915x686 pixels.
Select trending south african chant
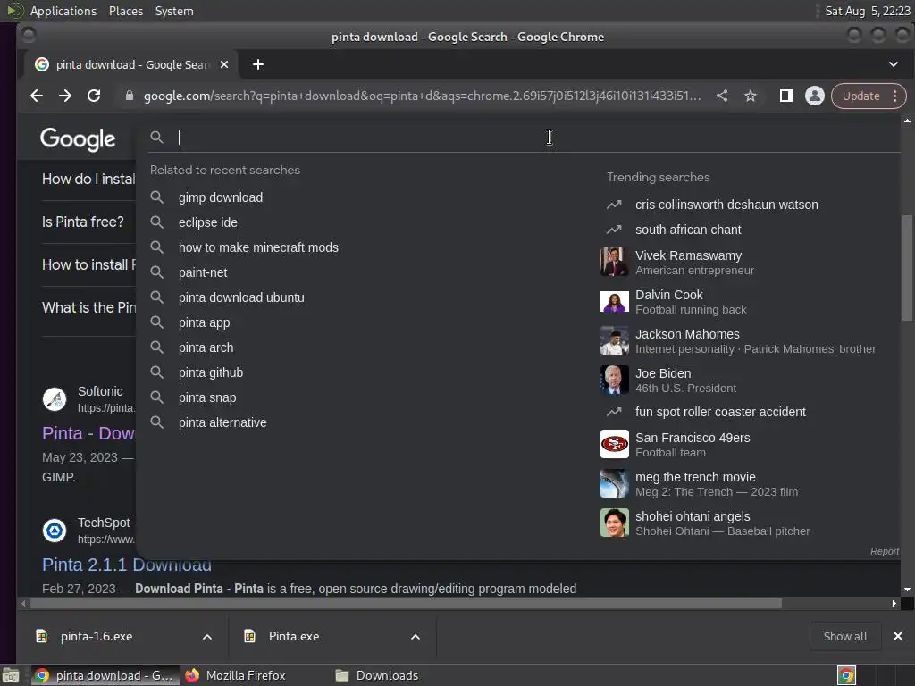(688, 230)
